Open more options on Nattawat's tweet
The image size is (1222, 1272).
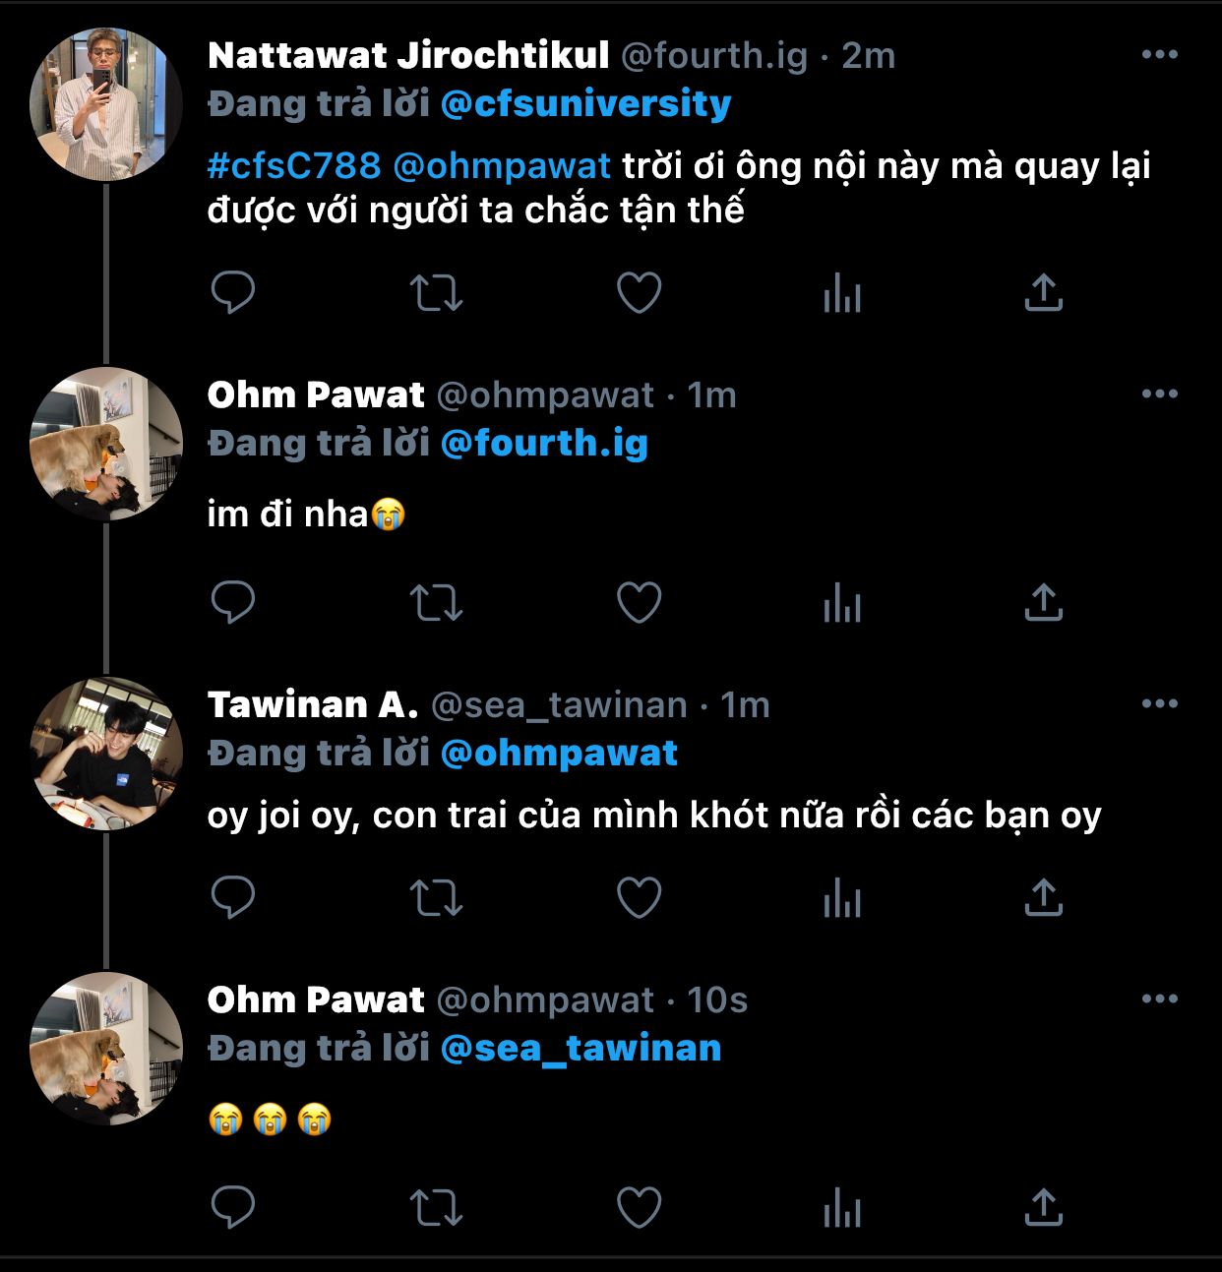[x=1159, y=55]
